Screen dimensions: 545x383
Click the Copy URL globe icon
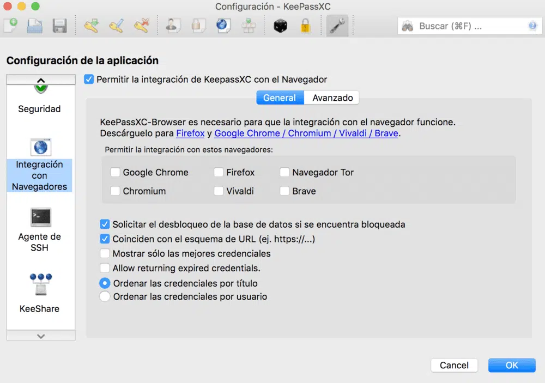pyautogui.click(x=223, y=26)
